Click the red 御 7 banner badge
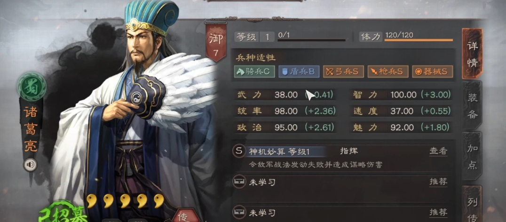 coord(216,42)
